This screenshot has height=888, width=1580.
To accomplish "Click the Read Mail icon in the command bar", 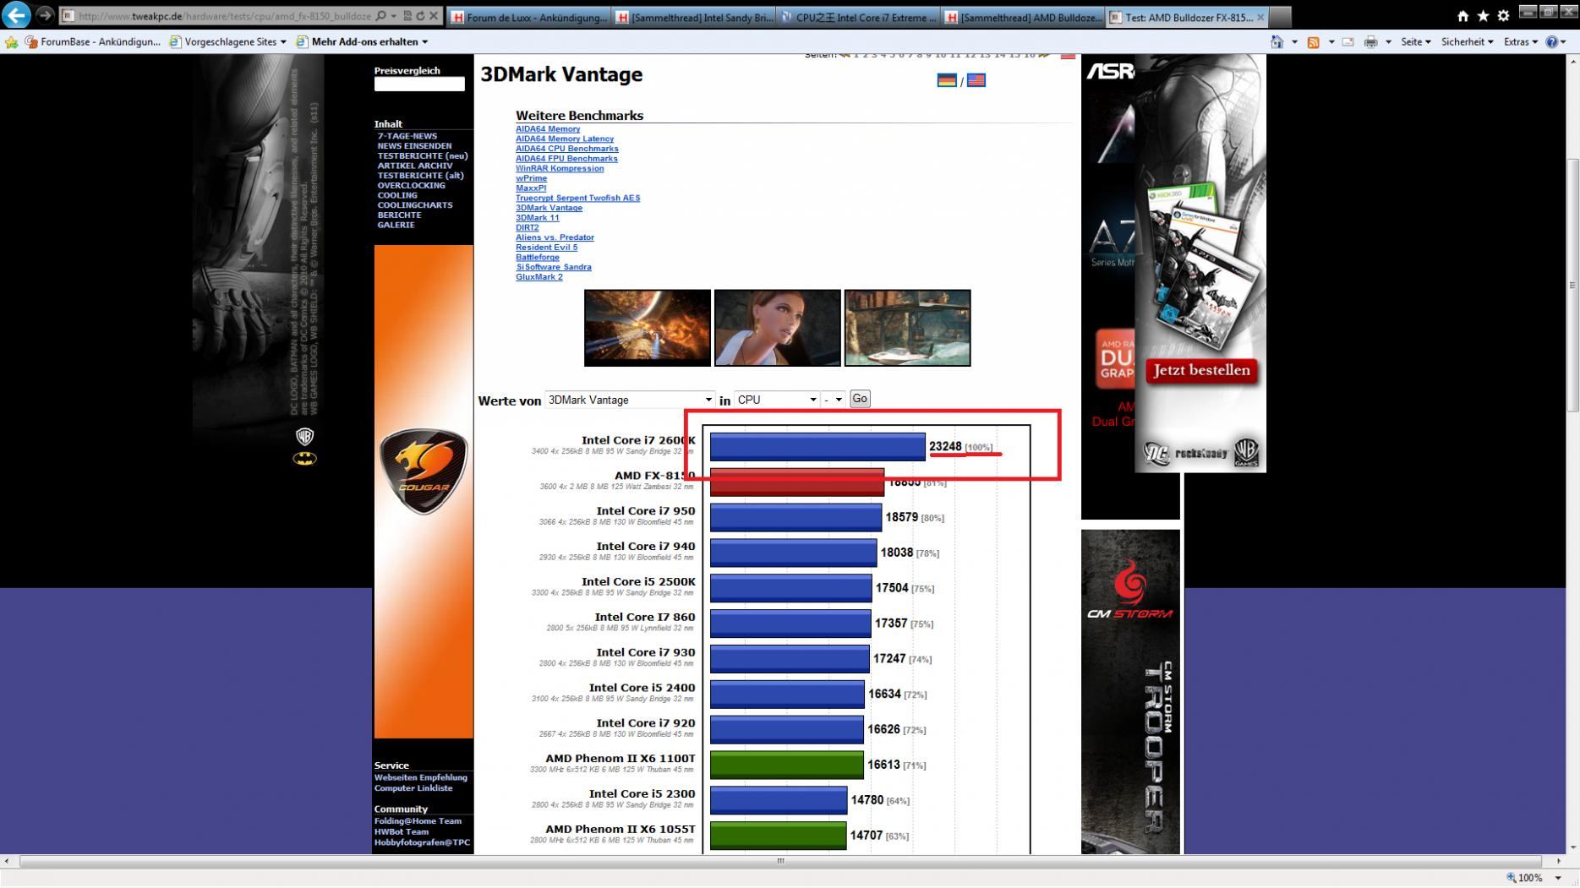I will 1348,41.
